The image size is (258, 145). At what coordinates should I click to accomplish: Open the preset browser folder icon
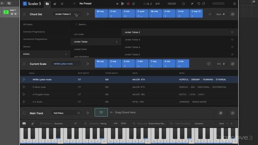47,4
